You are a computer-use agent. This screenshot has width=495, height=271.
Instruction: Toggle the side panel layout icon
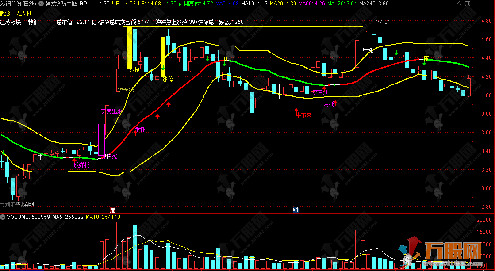coord(468,4)
